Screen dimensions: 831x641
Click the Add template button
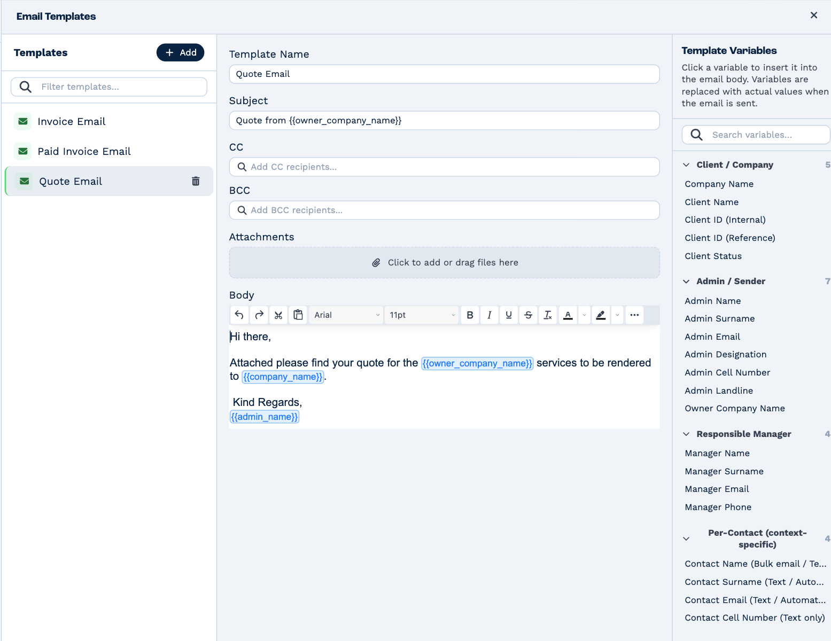[180, 52]
